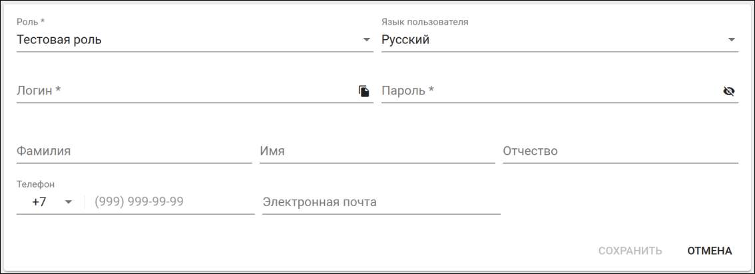This screenshot has width=755, height=274.
Task: Toggle password visibility with the eye icon
Action: pos(729,91)
